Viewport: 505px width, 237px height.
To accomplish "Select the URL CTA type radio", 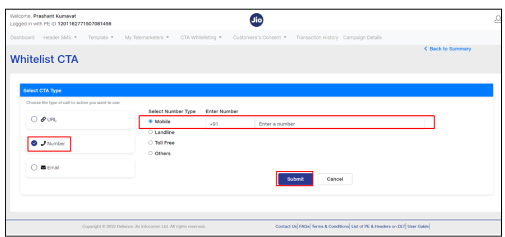I will (34, 119).
